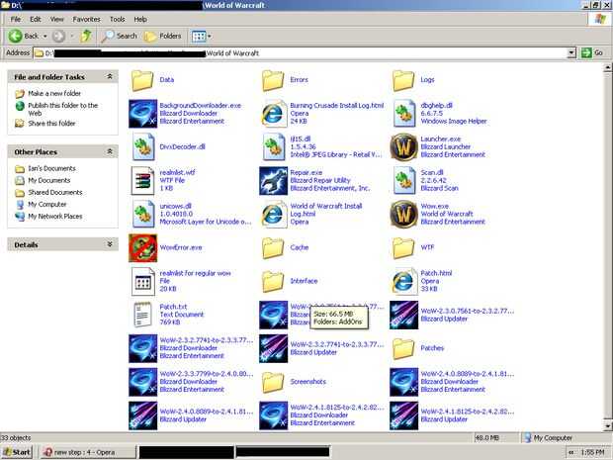The image size is (613, 460).
Task: Select the realmlist.wtf file icon
Action: [142, 180]
